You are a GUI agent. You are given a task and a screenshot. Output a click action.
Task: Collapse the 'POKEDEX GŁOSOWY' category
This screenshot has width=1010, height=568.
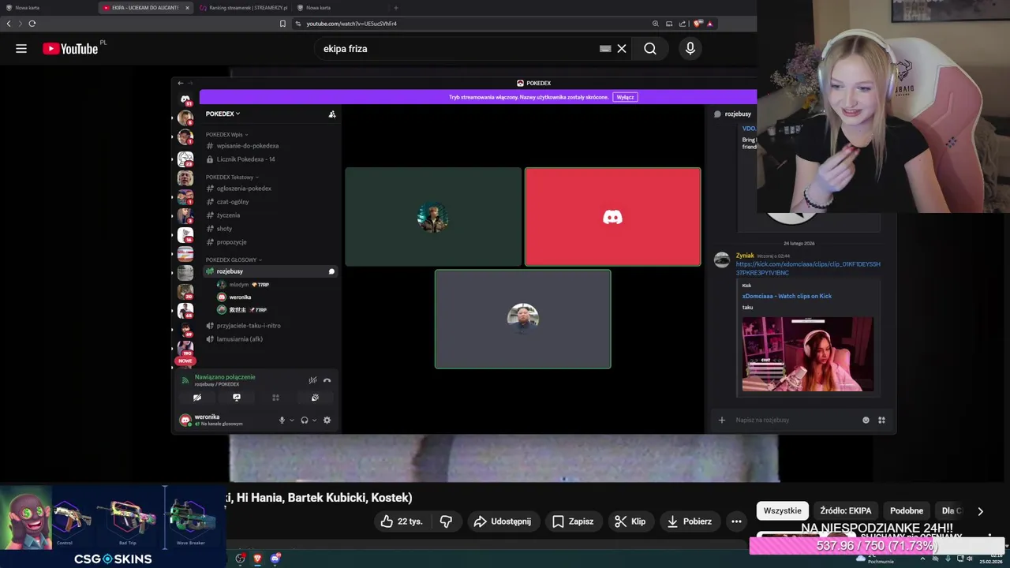click(234, 260)
